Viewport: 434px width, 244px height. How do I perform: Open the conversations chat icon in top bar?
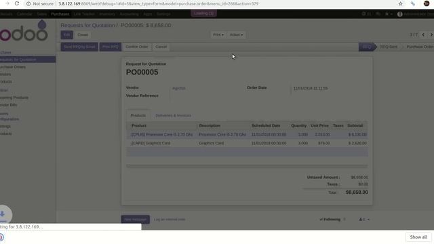[x=378, y=14]
